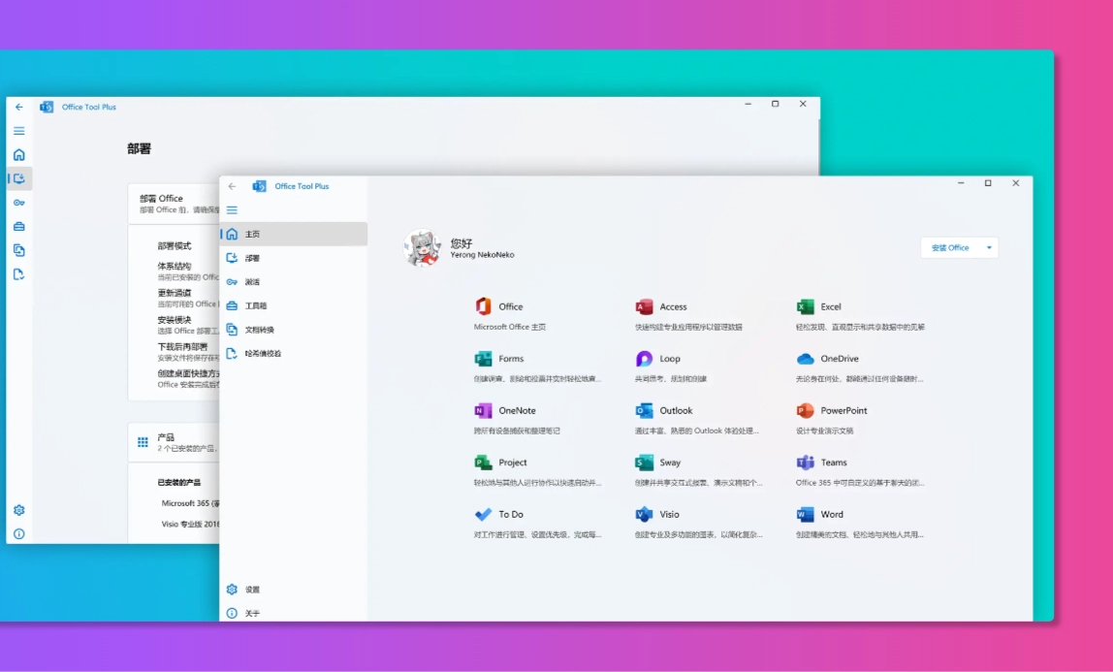The height and width of the screenshot is (672, 1113).
Task: Open the Teams app icon
Action: tap(805, 462)
